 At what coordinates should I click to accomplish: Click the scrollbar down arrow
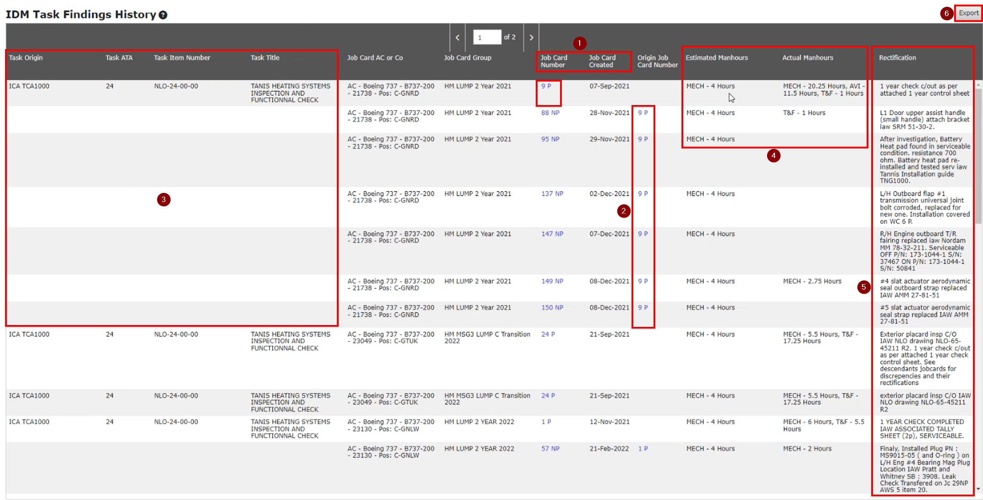(x=978, y=489)
